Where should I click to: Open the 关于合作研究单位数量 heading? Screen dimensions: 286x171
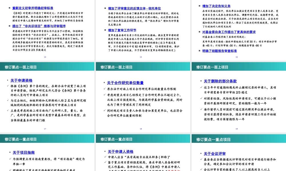125,83
